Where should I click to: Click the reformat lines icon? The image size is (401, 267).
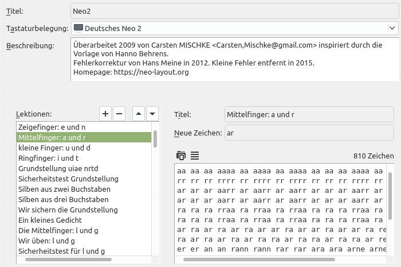pos(195,156)
